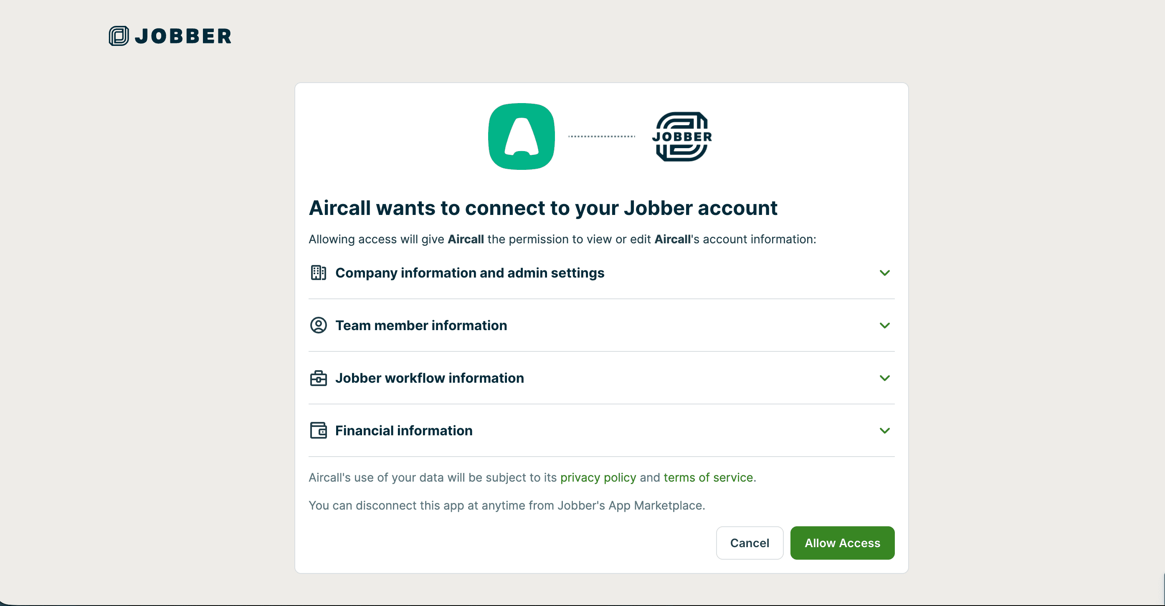Open Aircall's privacy policy link

click(598, 477)
